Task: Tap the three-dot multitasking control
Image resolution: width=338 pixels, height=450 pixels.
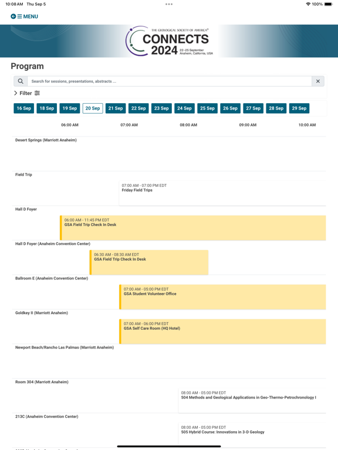Action: [x=169, y=4]
